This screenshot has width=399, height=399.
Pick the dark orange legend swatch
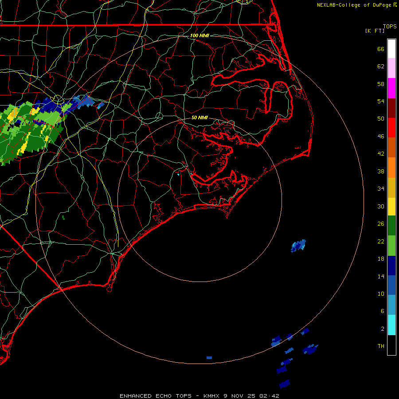[391, 147]
